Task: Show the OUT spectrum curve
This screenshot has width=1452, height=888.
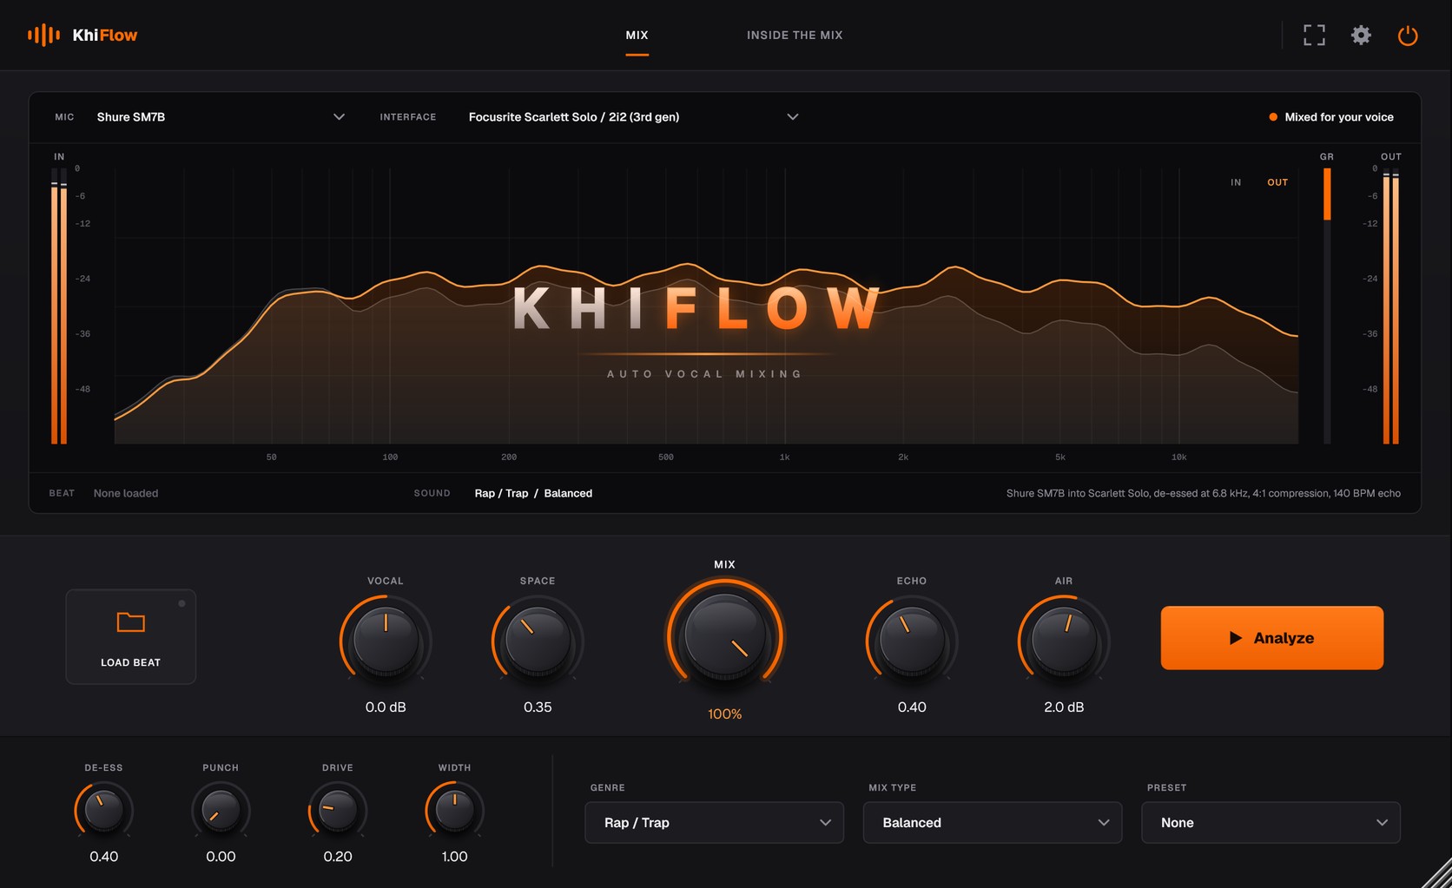Action: 1277,182
